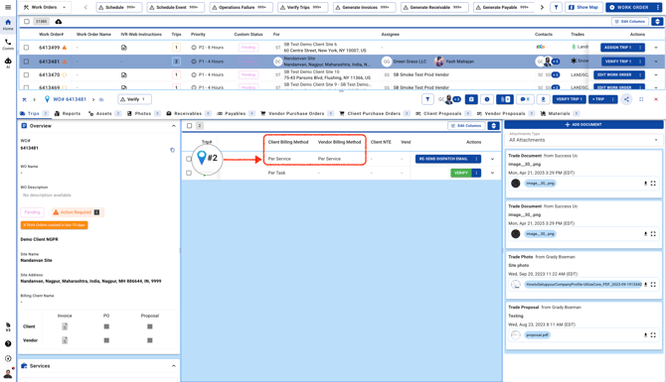Expand the Per Task trip row
This screenshot has height=382, width=666.
tap(492, 173)
